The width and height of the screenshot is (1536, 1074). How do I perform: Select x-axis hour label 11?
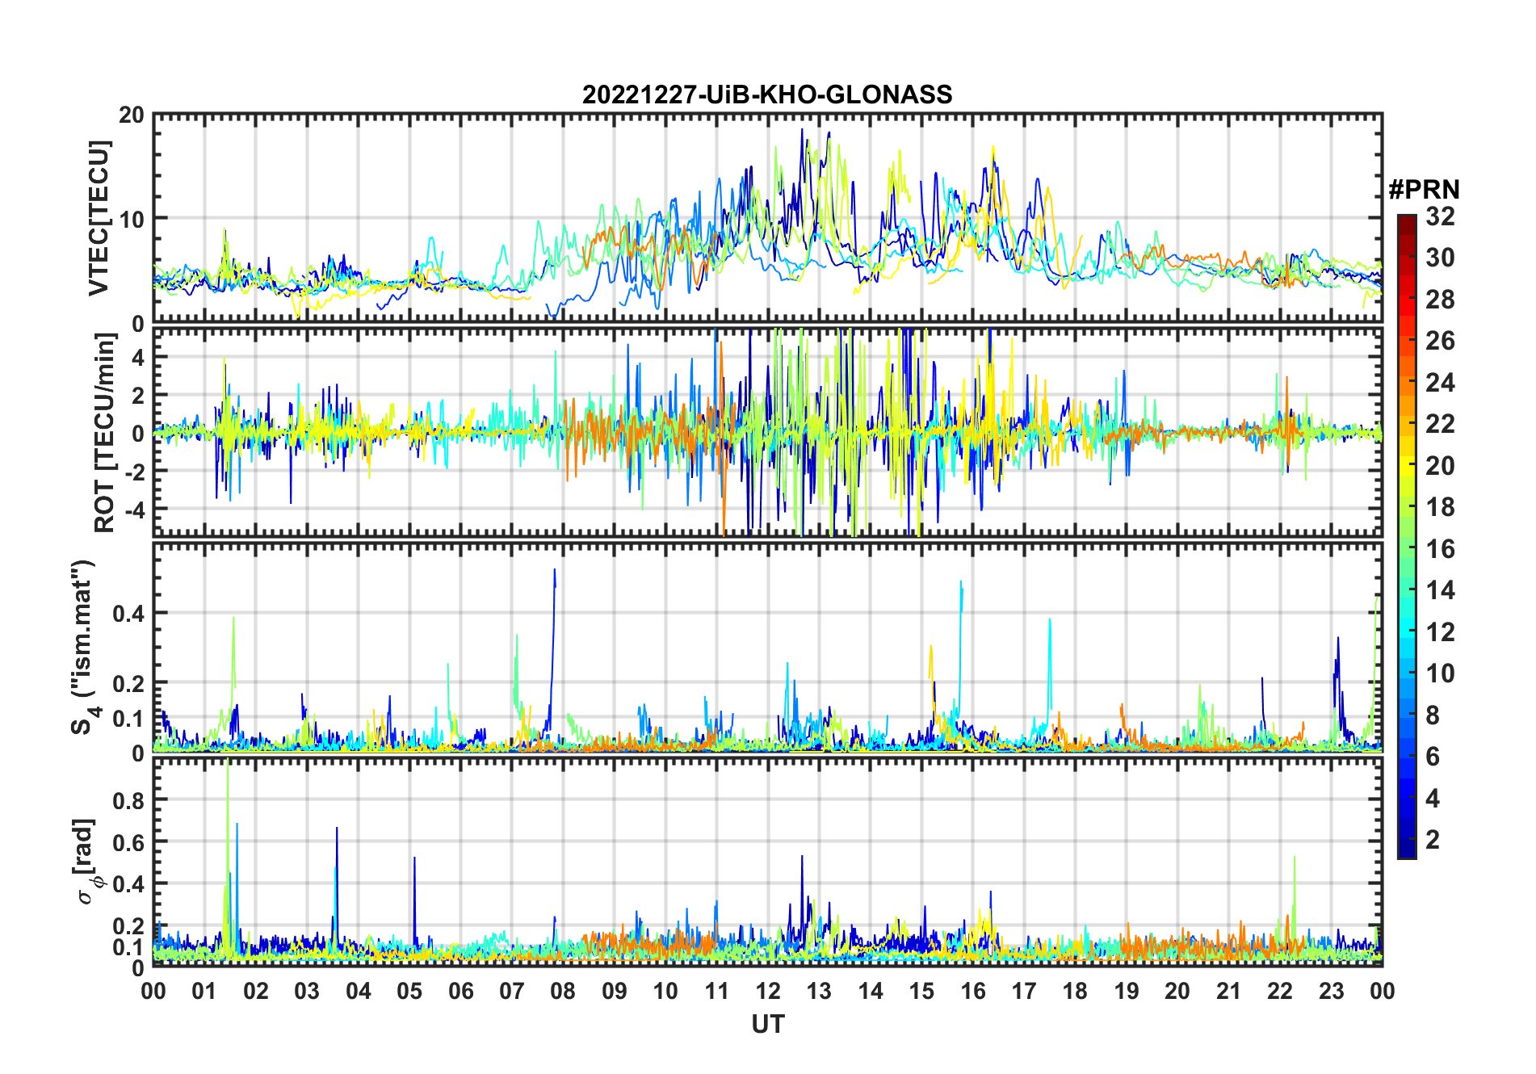pos(717,991)
